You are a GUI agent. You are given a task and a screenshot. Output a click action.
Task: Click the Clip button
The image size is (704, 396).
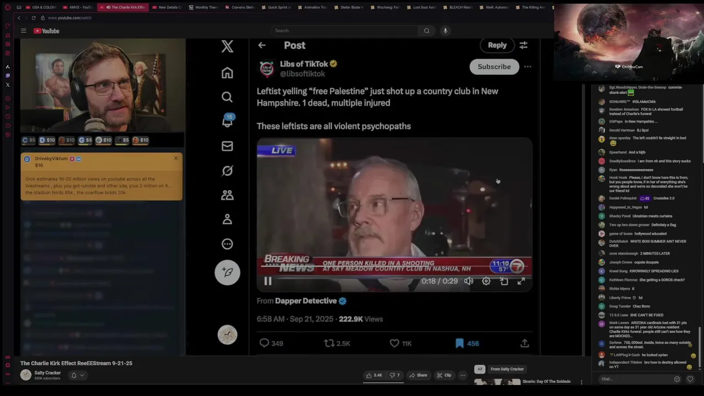[x=444, y=375]
